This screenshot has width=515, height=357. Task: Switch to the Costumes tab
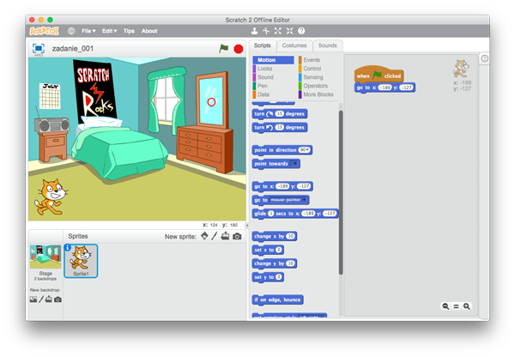[294, 45]
